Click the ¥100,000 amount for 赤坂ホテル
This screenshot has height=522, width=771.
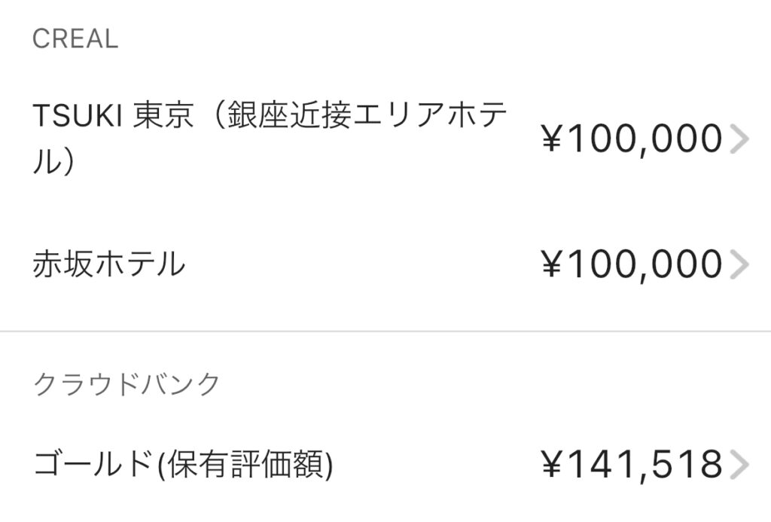pyautogui.click(x=632, y=264)
